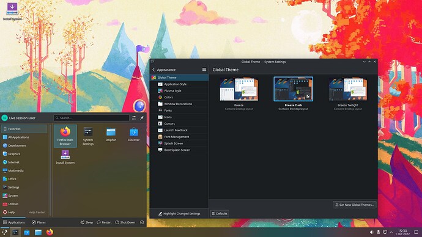
Task: Launch Firefox Web Browser from favorites
Action: 65,136
